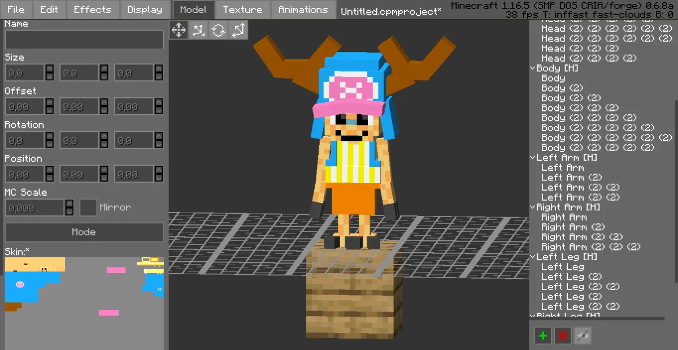678x350 pixels.
Task: Increase Offset X with its up arrow
Action: tap(50, 102)
